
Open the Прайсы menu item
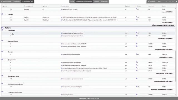coord(97,1)
